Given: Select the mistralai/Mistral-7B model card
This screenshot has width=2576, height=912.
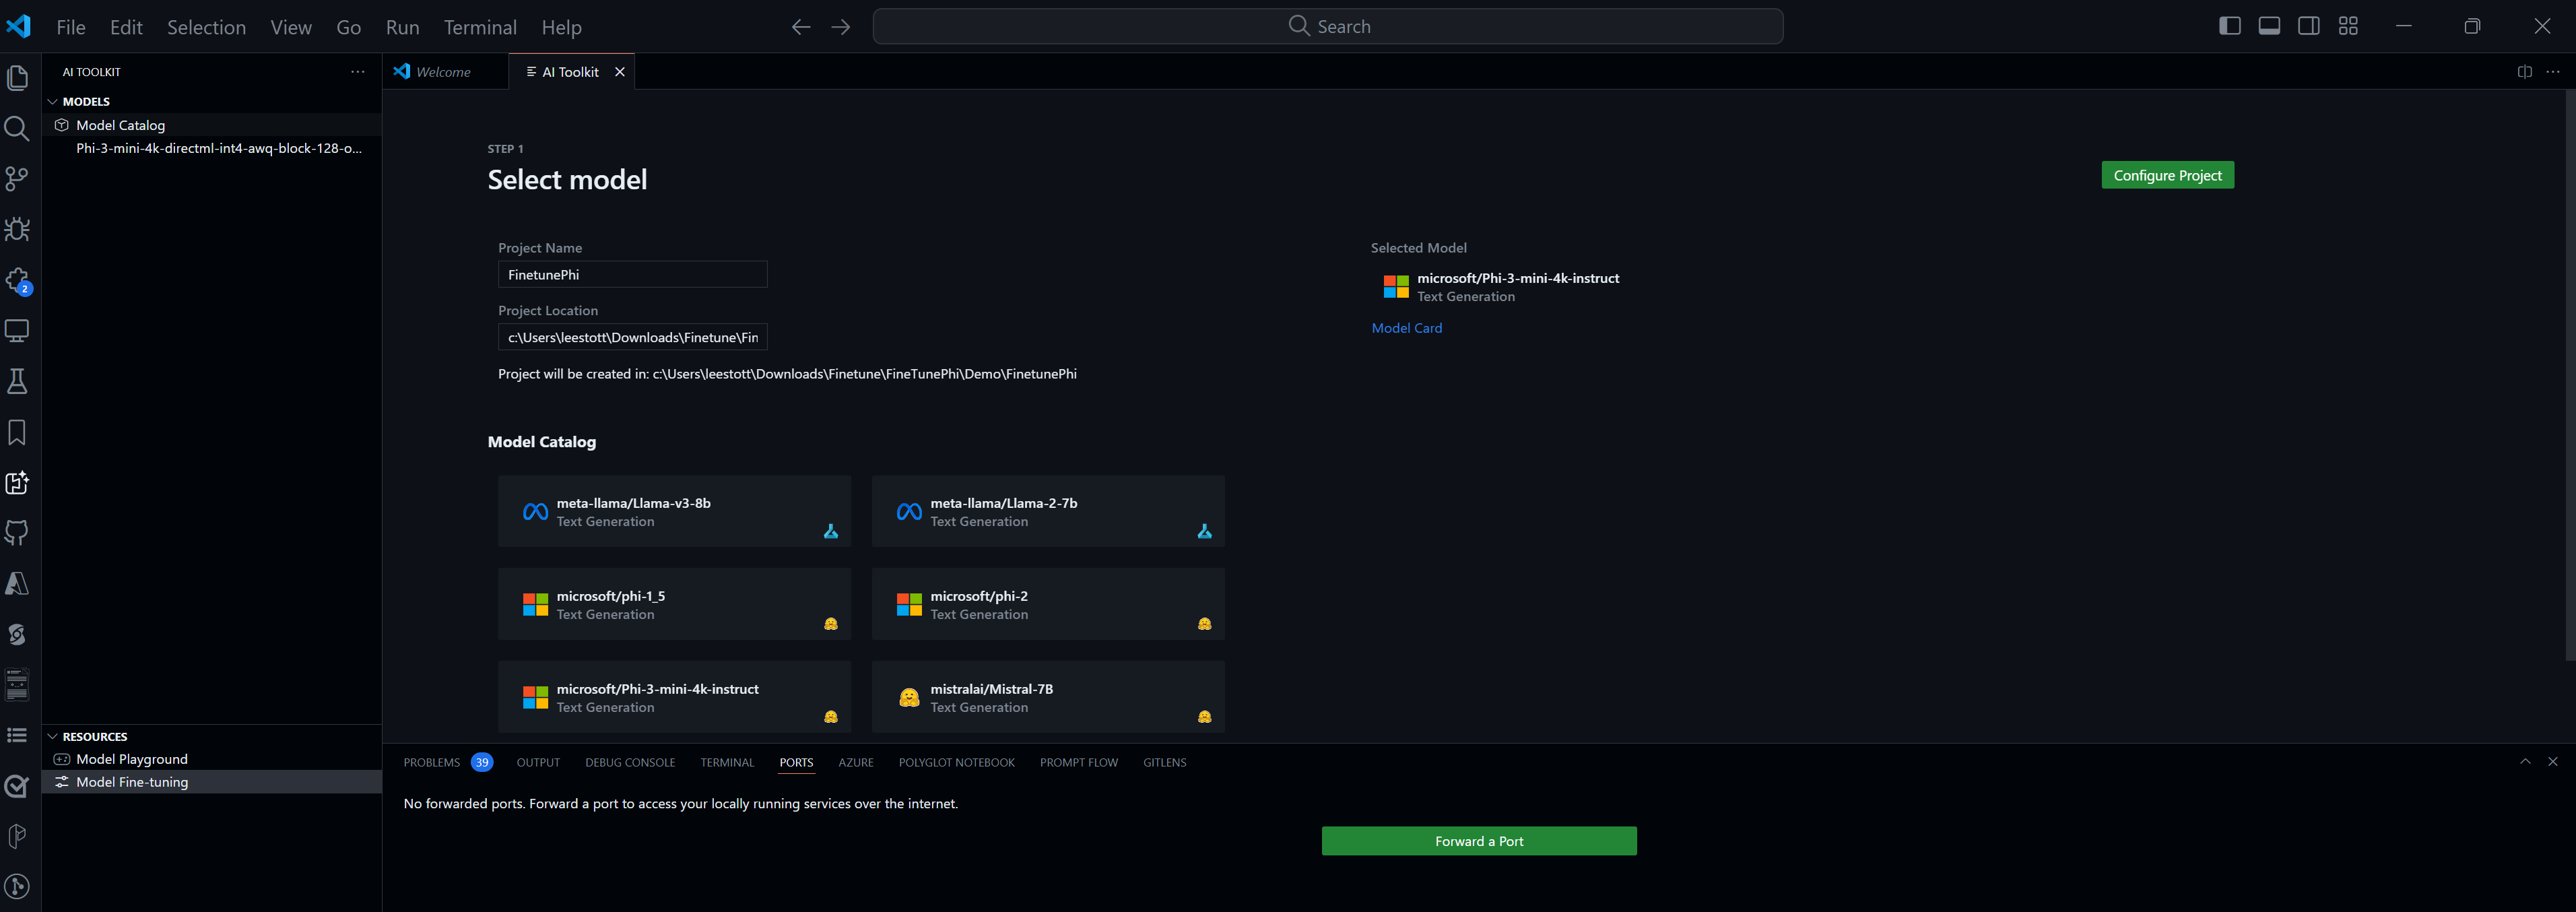Looking at the screenshot, I should click(x=1048, y=697).
